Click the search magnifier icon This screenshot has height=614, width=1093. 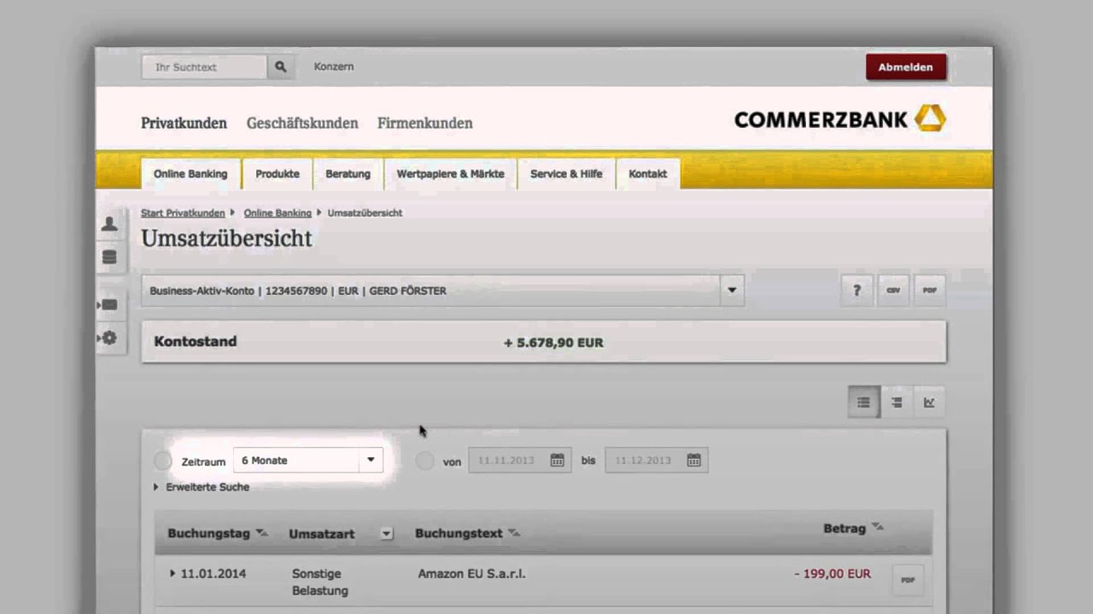281,67
